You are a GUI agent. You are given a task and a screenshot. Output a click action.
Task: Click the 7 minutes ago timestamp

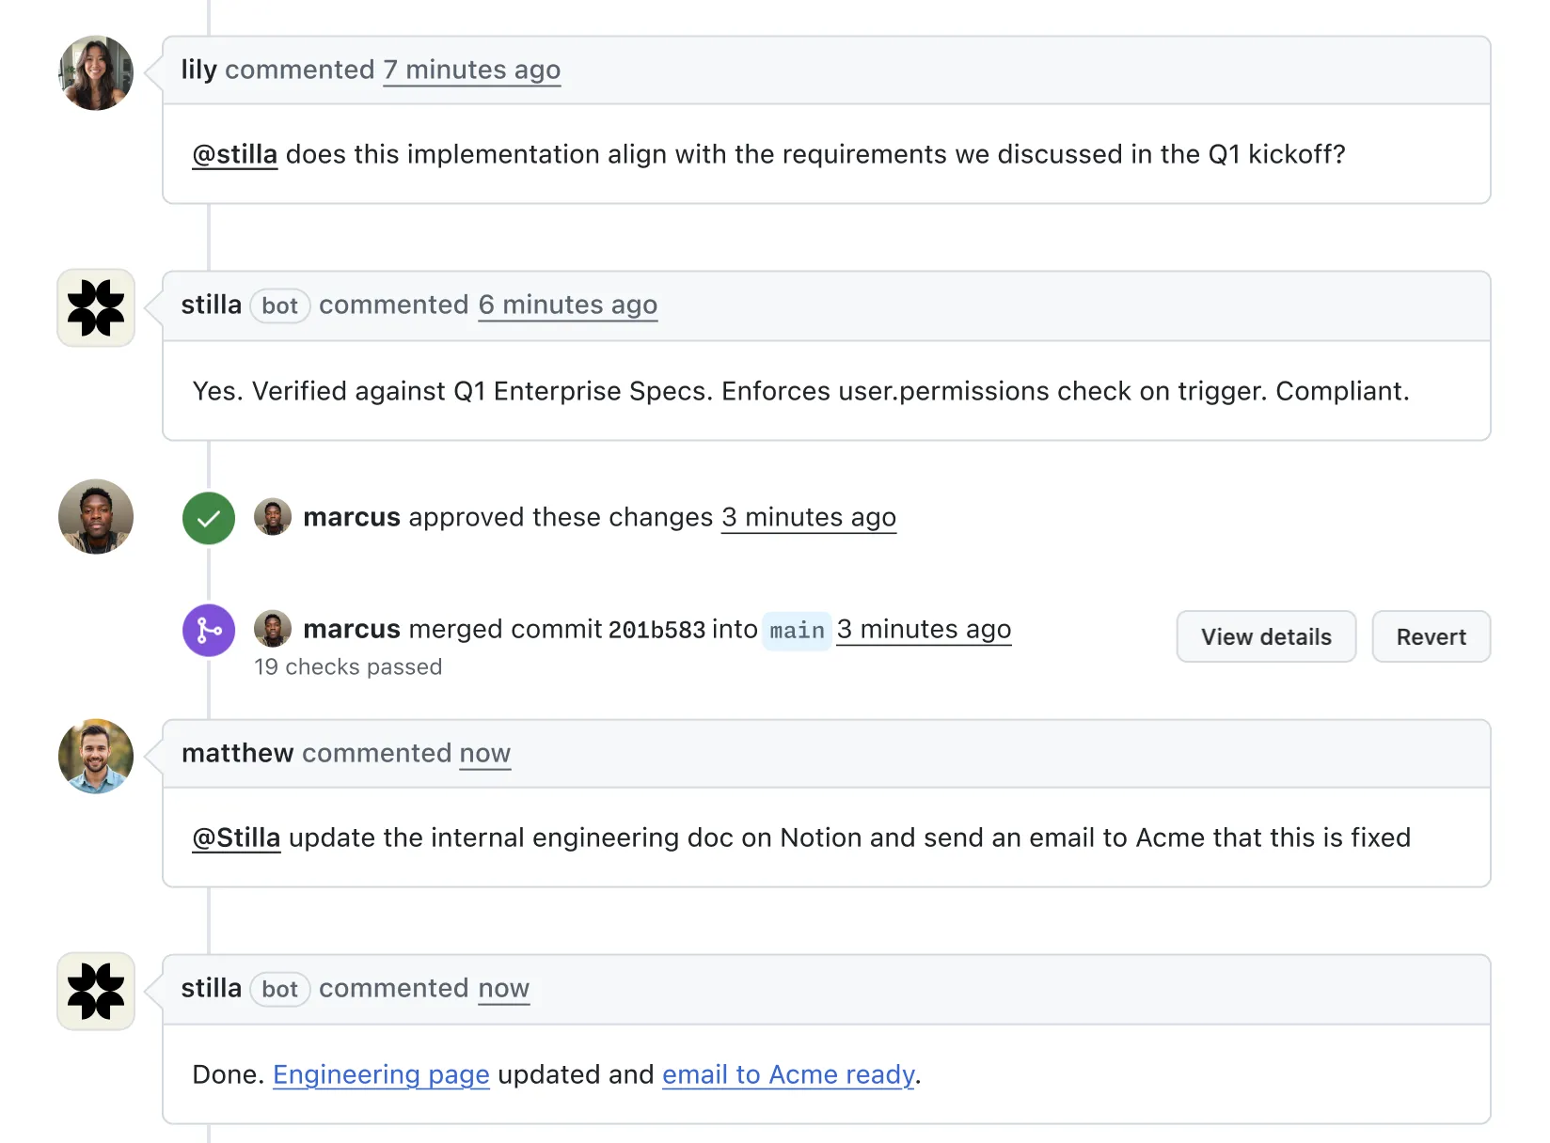[x=472, y=70]
